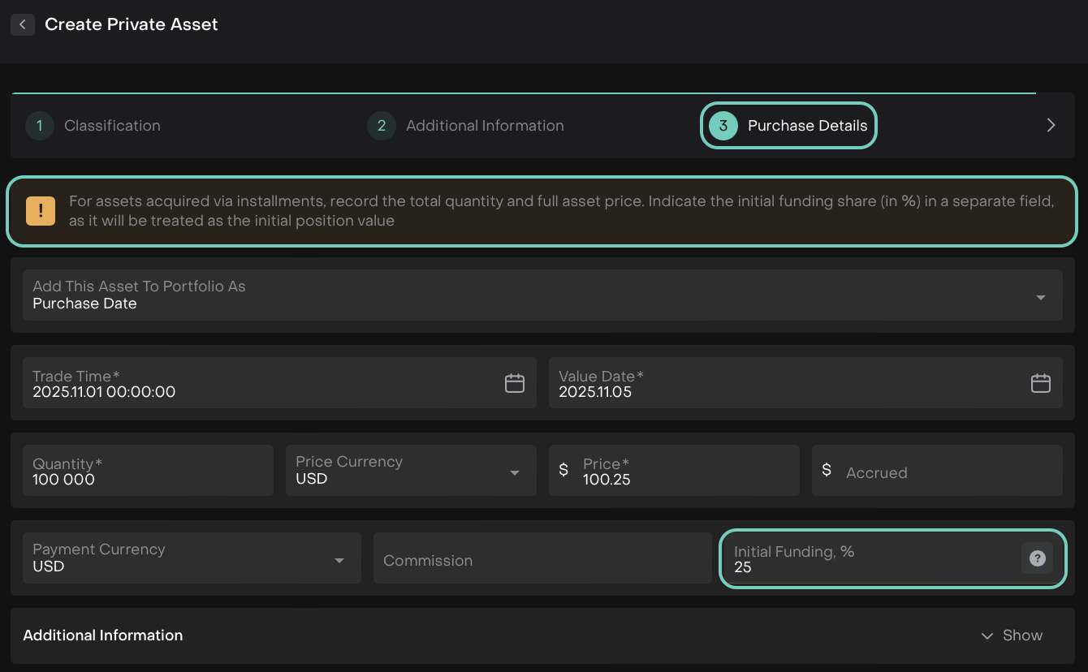Click the right chevron next to wizard steps
Viewport: 1088px width, 672px height.
(x=1051, y=125)
